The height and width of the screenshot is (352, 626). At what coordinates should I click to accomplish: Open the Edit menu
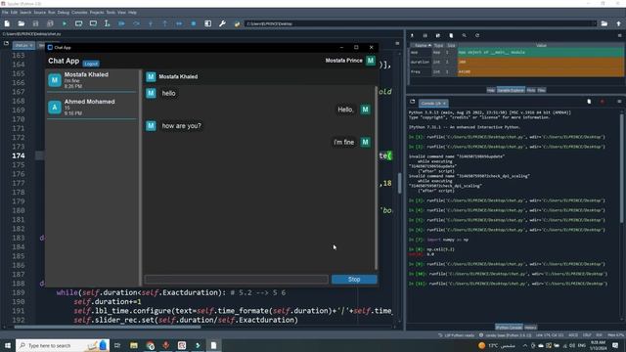[14, 13]
